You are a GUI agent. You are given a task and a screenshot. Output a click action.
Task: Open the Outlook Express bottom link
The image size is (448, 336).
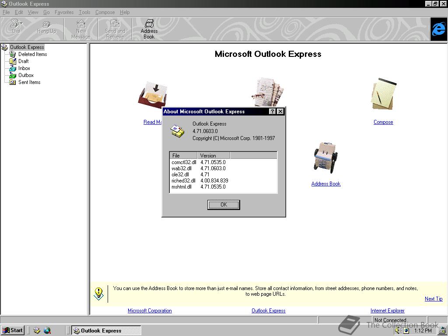(x=268, y=311)
